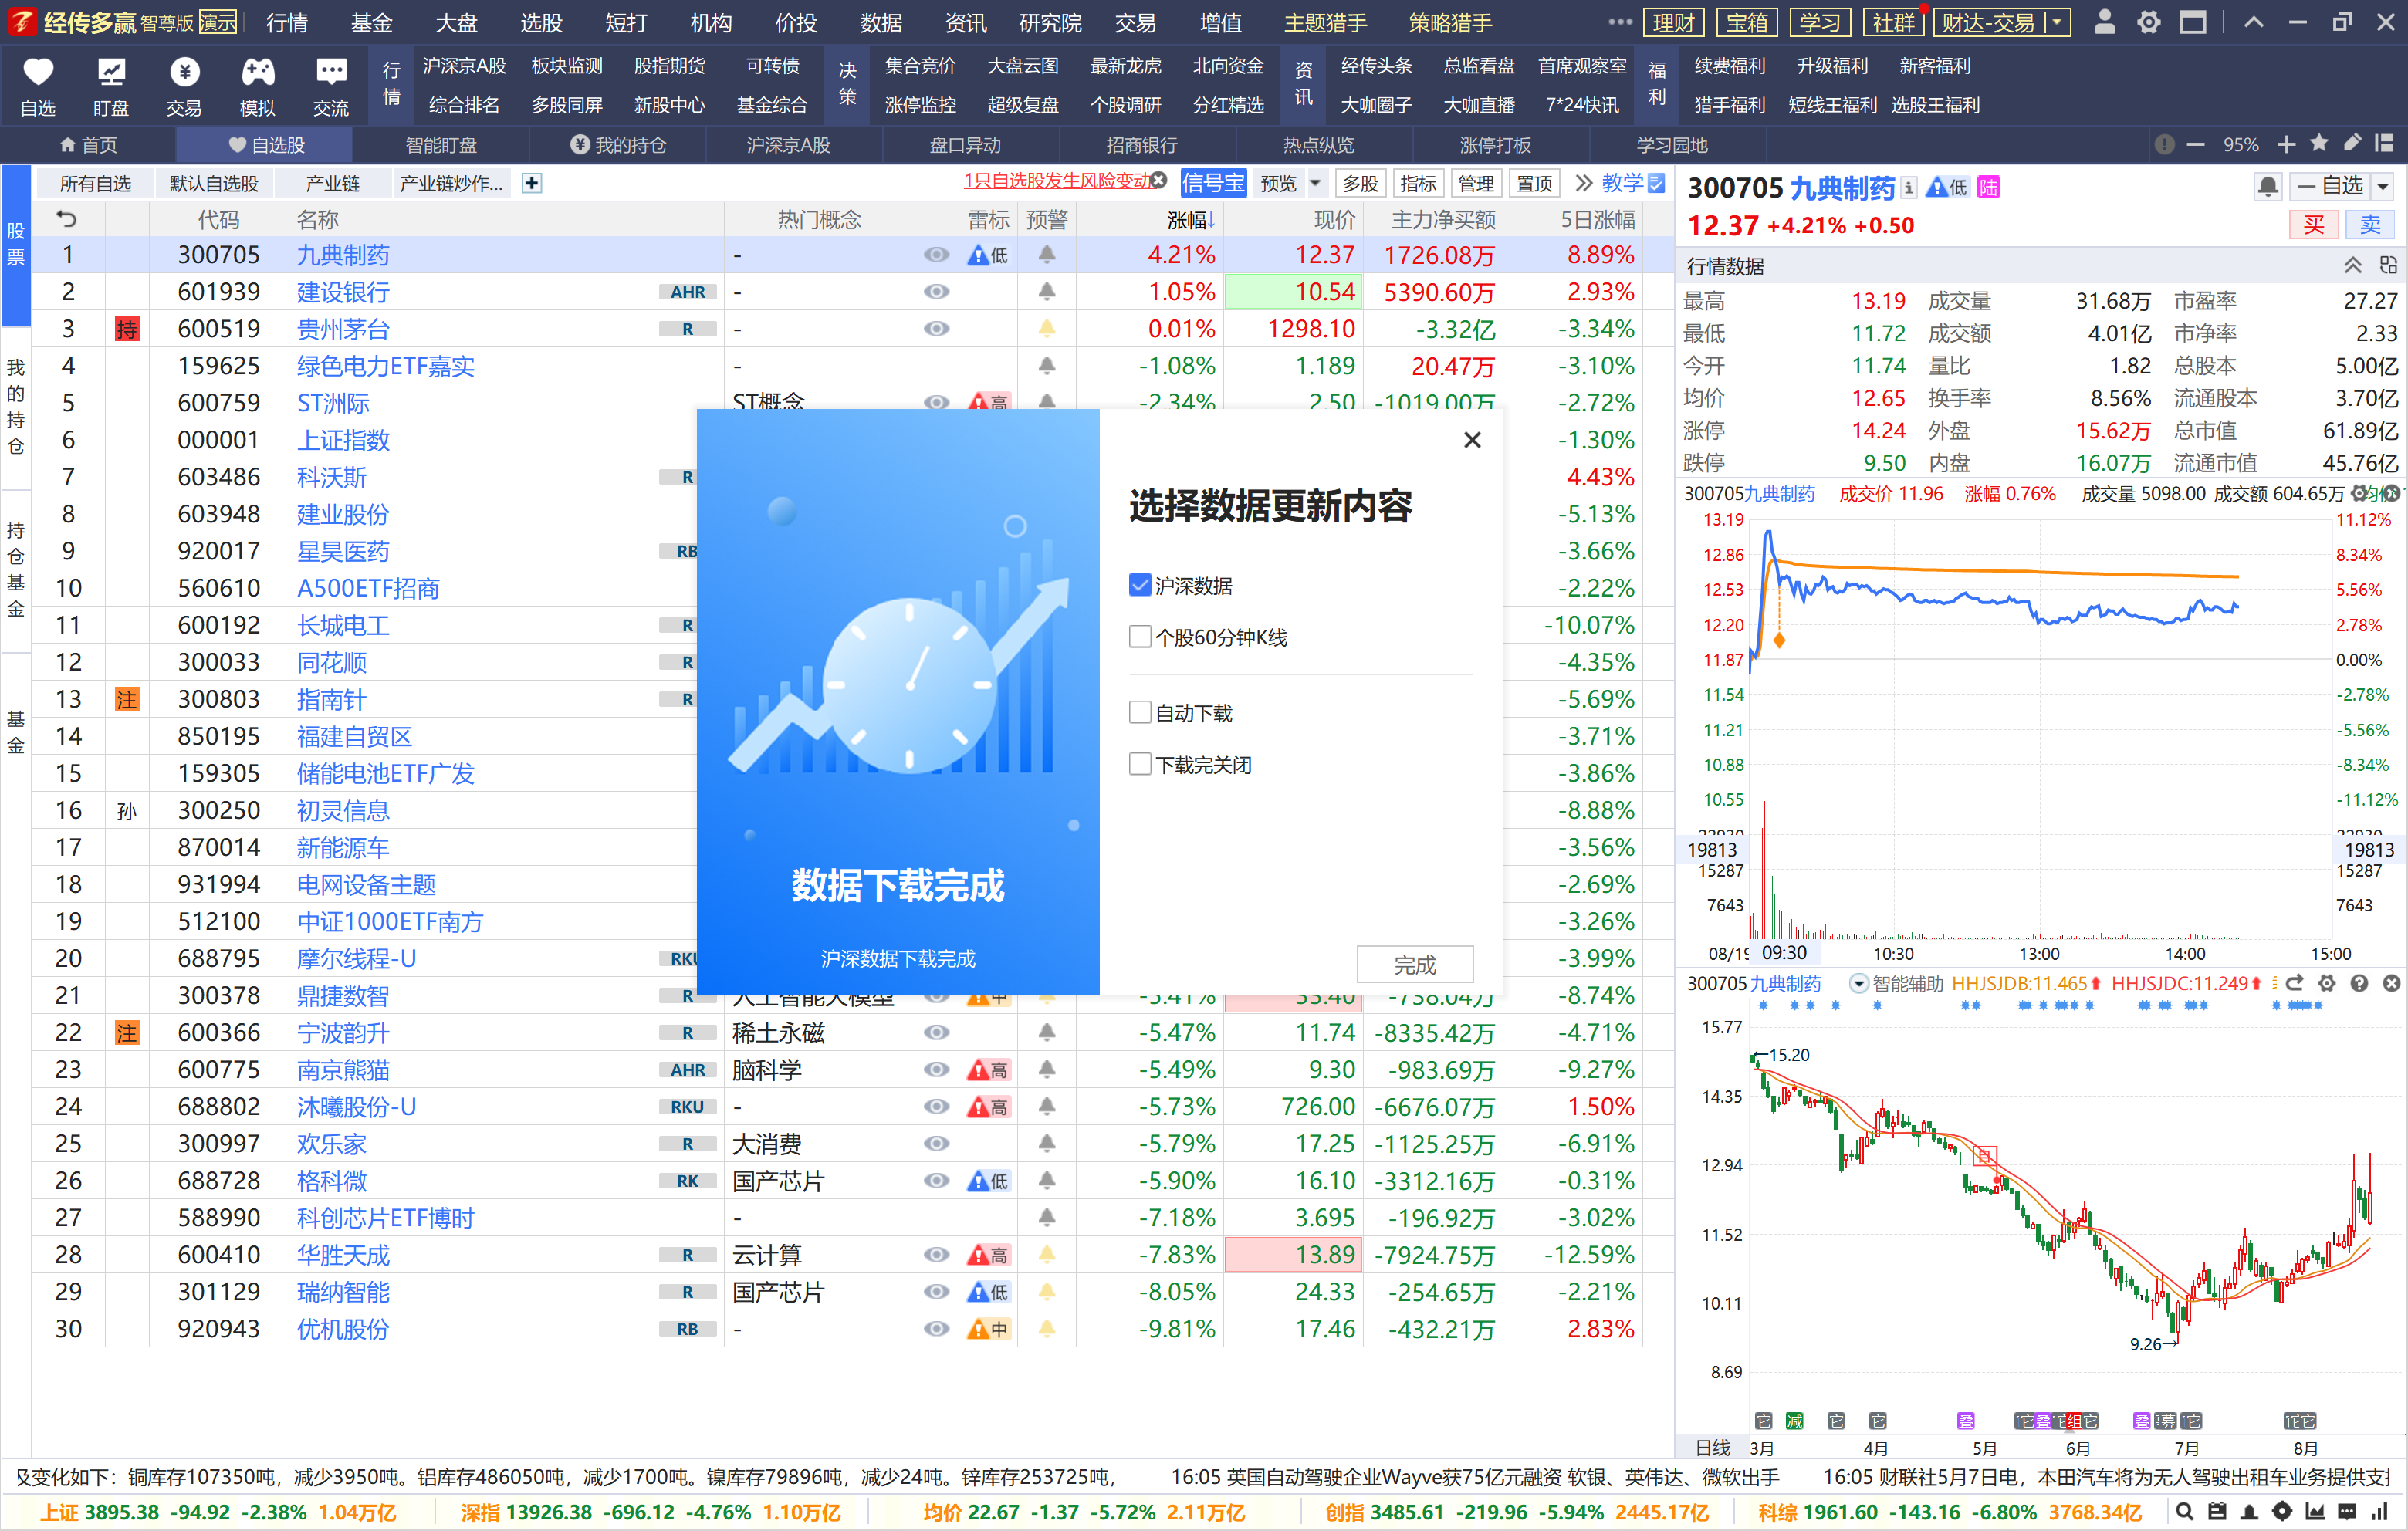
Task: Click the blue 卖 sell button
Action: coord(2370,225)
